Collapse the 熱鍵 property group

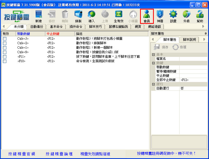point(153,63)
